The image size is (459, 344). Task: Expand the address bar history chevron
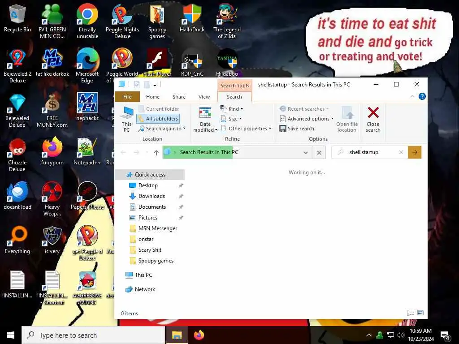tap(306, 152)
